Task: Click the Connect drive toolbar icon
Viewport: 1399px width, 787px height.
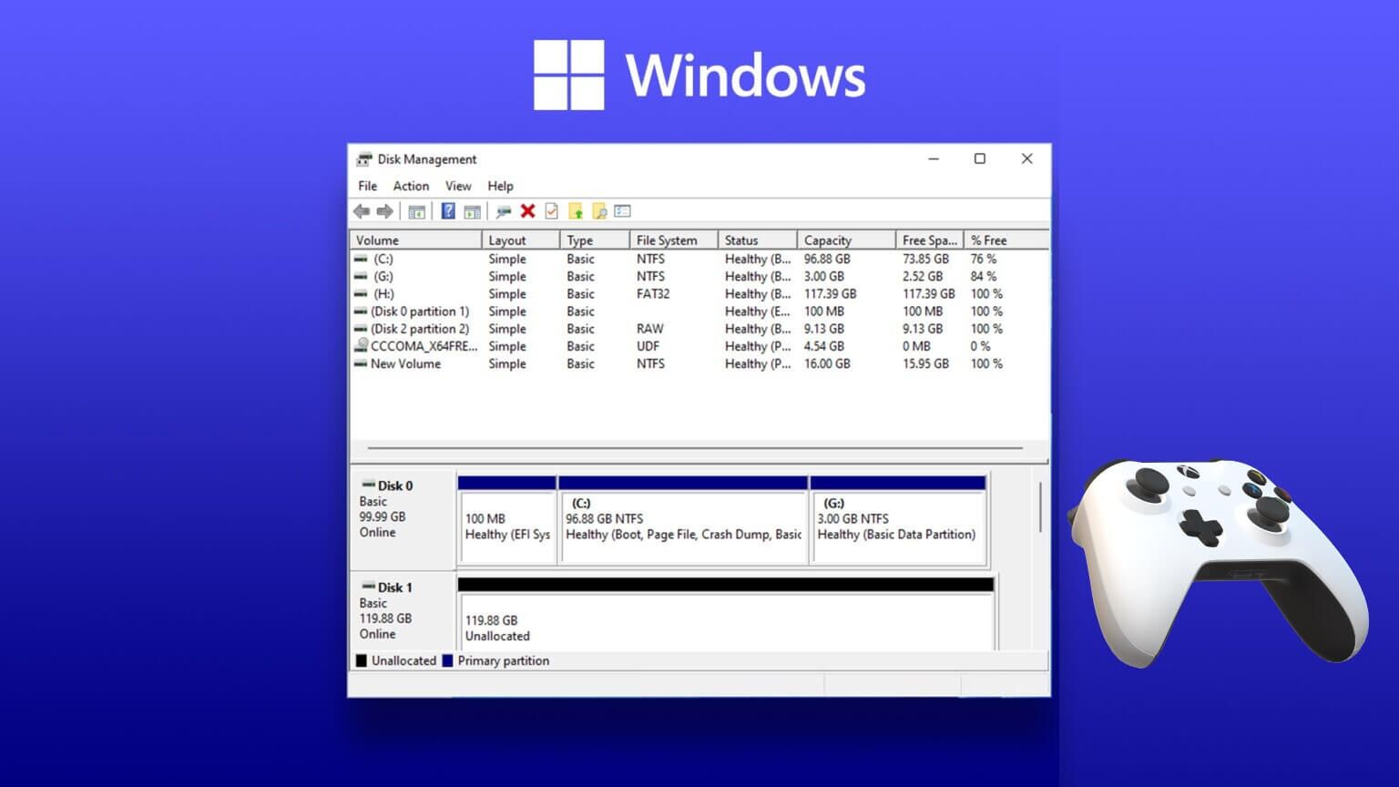Action: coord(503,211)
